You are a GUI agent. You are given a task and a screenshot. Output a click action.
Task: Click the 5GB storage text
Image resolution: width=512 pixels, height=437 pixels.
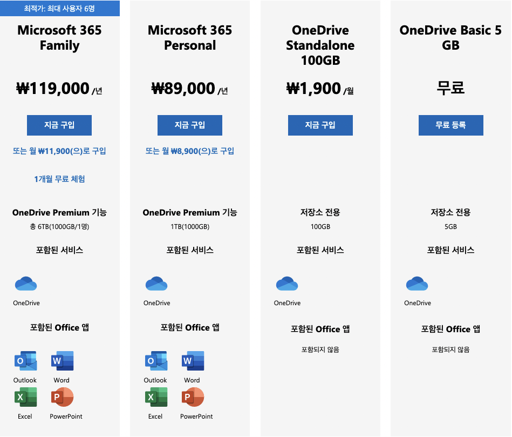450,226
